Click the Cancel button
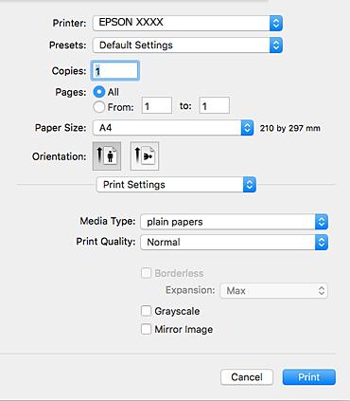The image size is (350, 401). click(247, 377)
